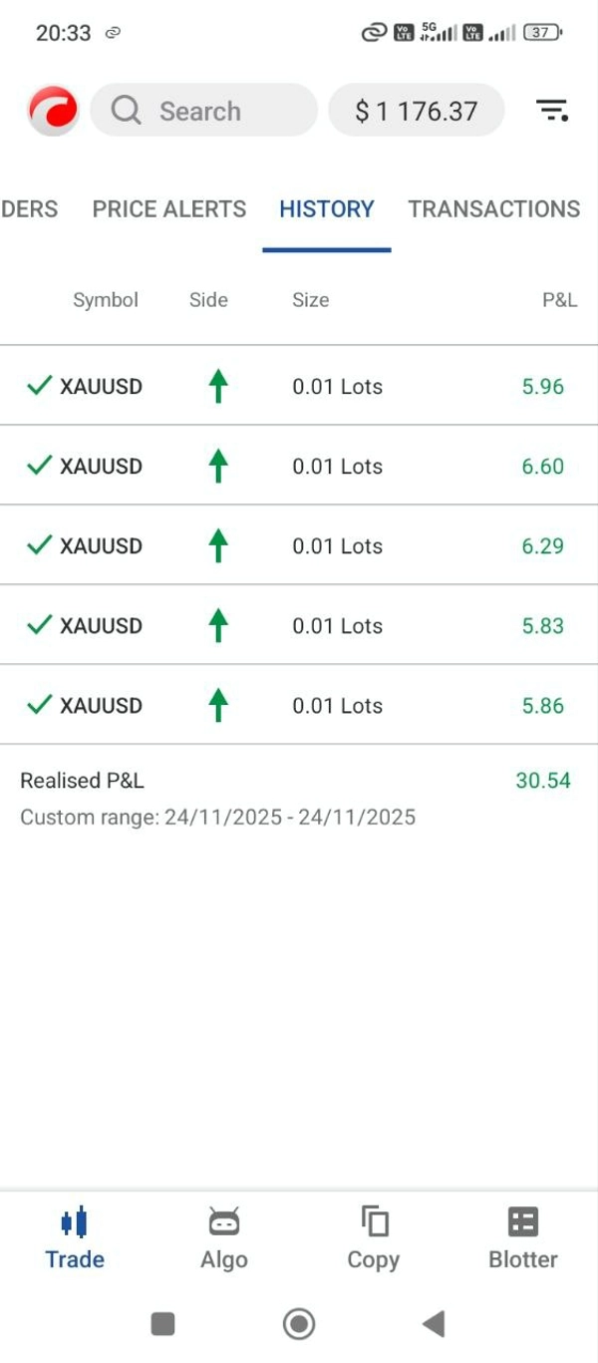Open the $1 176.37 balance selector
This screenshot has height=1363, width=598.
click(417, 111)
